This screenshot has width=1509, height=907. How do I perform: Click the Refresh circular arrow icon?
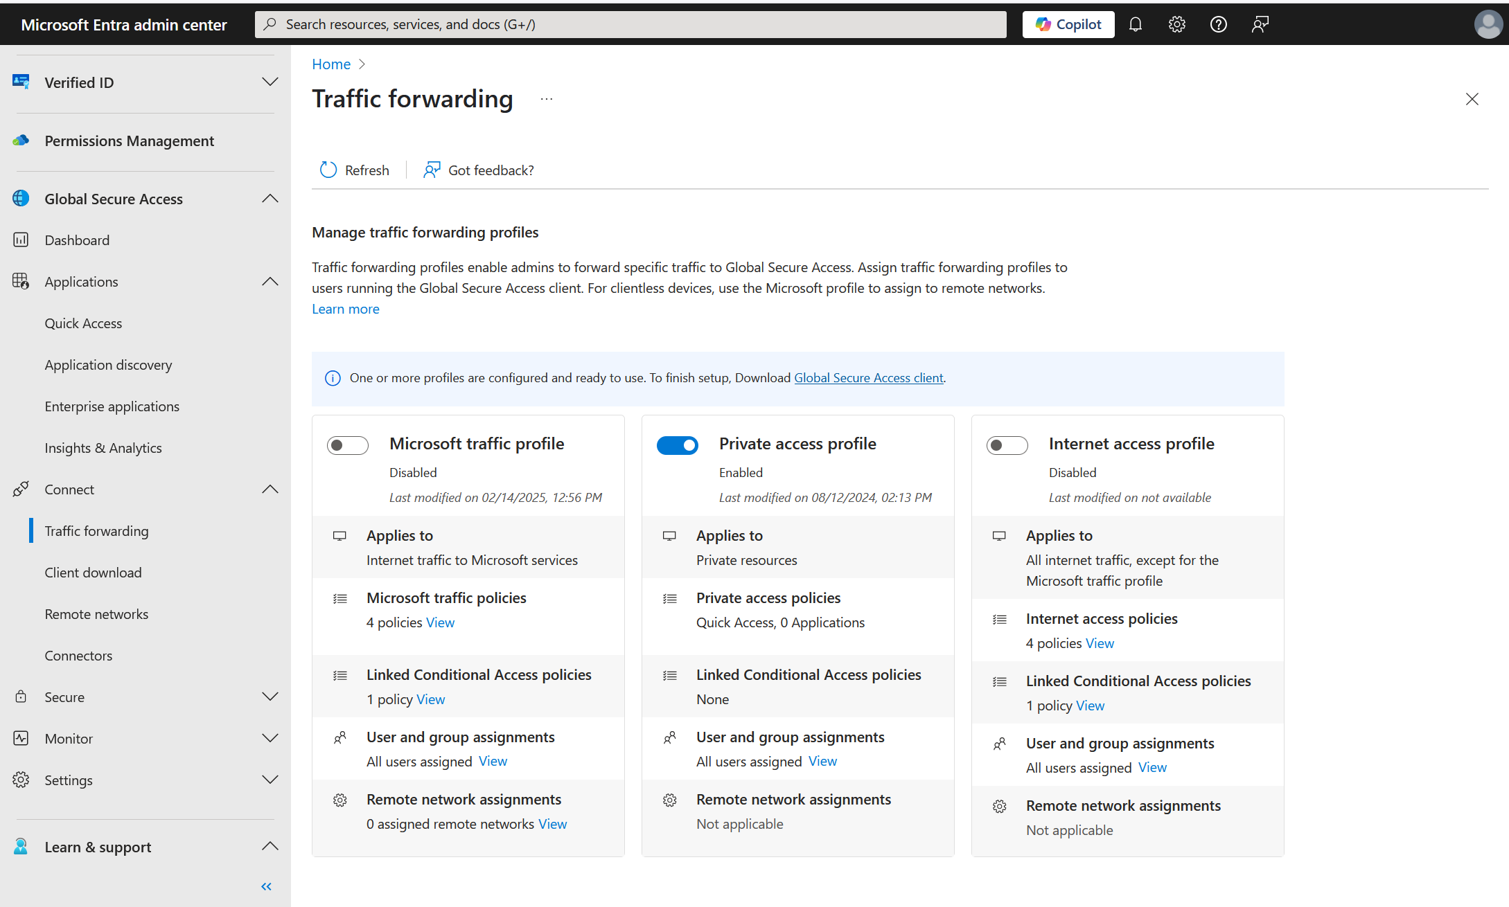click(328, 170)
